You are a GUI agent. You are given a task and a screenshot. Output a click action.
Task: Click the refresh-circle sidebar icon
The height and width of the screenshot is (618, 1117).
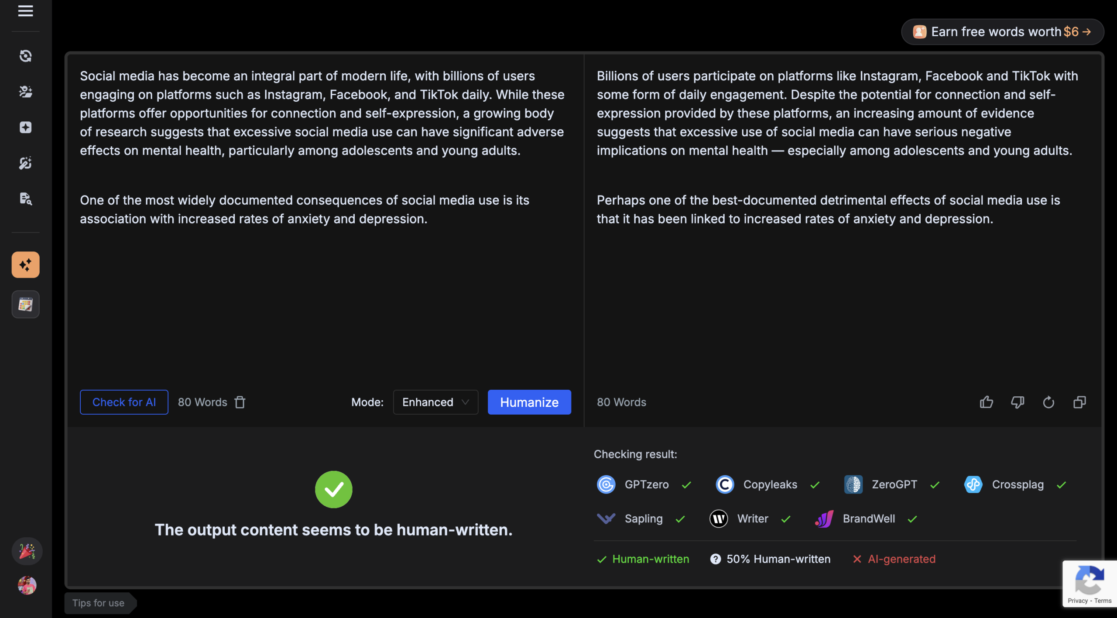pos(25,56)
